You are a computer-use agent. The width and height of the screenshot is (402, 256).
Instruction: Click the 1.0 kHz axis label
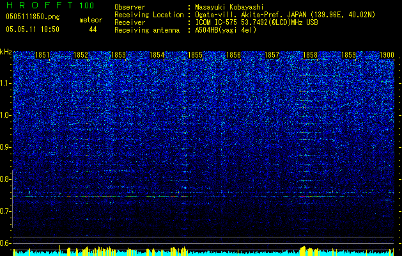tap(6, 115)
